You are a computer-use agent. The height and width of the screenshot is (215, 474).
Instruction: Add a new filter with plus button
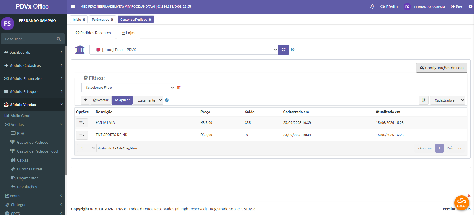click(85, 100)
